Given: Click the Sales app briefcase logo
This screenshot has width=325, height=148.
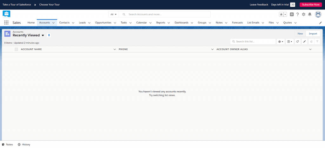Looking at the screenshot, I should click(6, 14).
